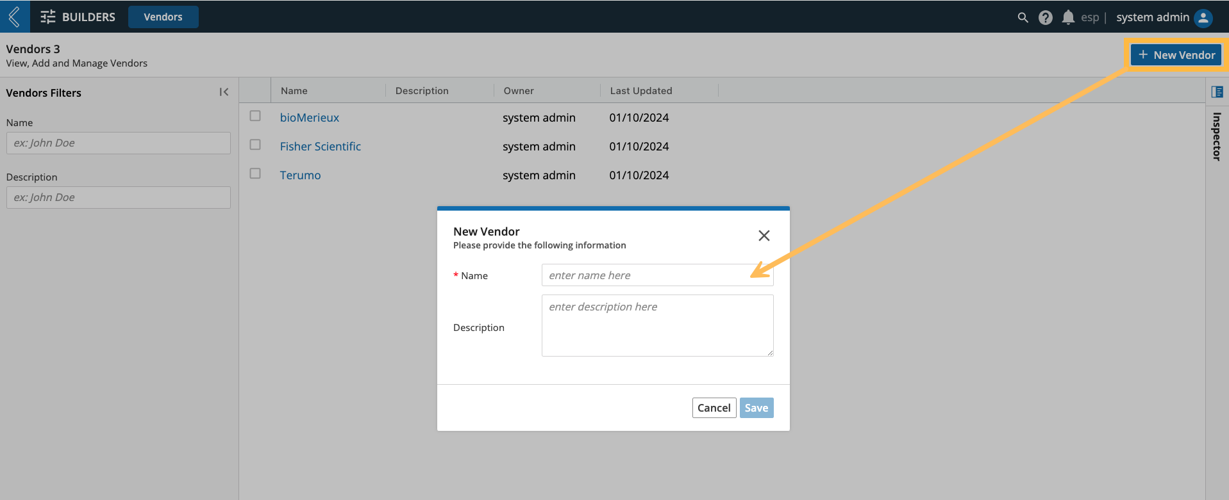Open the help question mark icon
1229x500 pixels.
(x=1046, y=17)
